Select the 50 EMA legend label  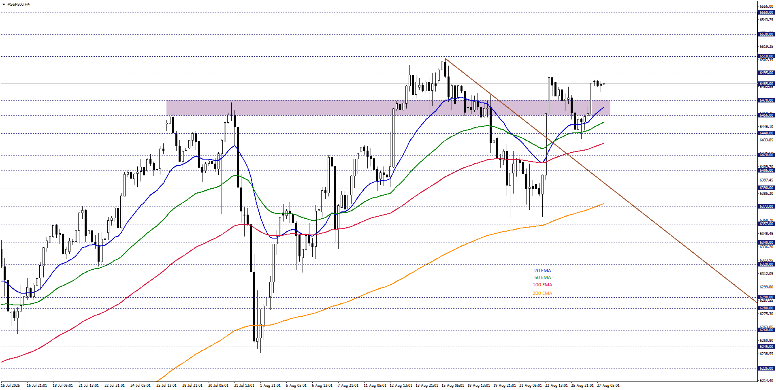tap(542, 278)
